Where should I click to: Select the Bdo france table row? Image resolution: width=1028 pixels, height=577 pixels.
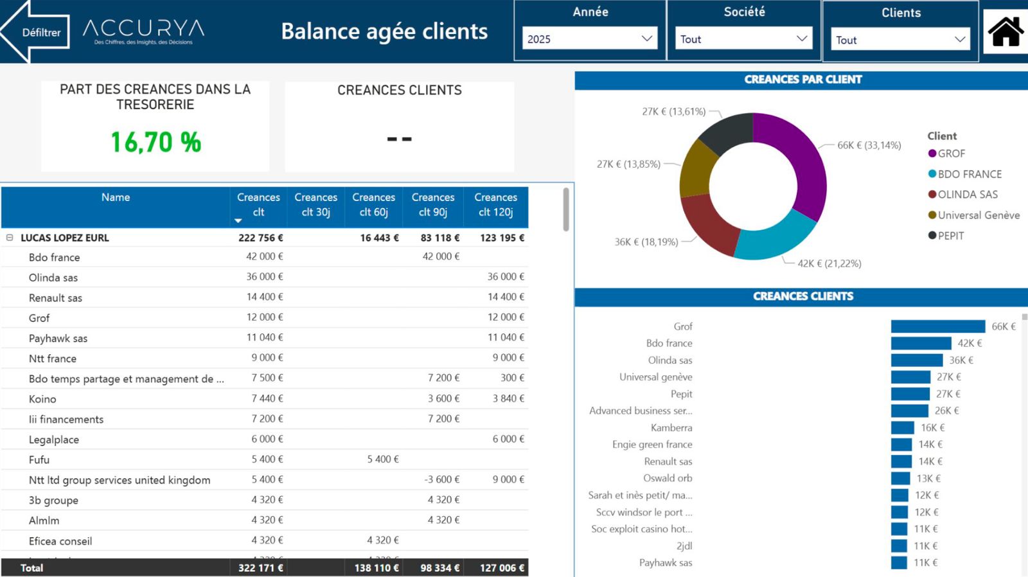click(x=265, y=257)
